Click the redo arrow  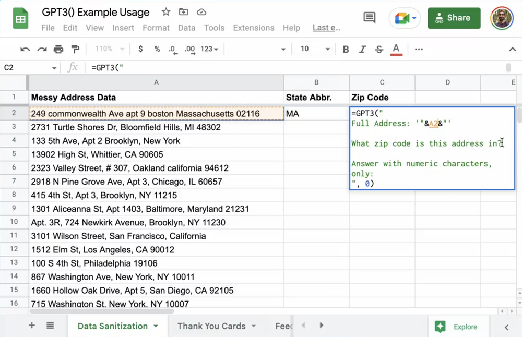[42, 49]
